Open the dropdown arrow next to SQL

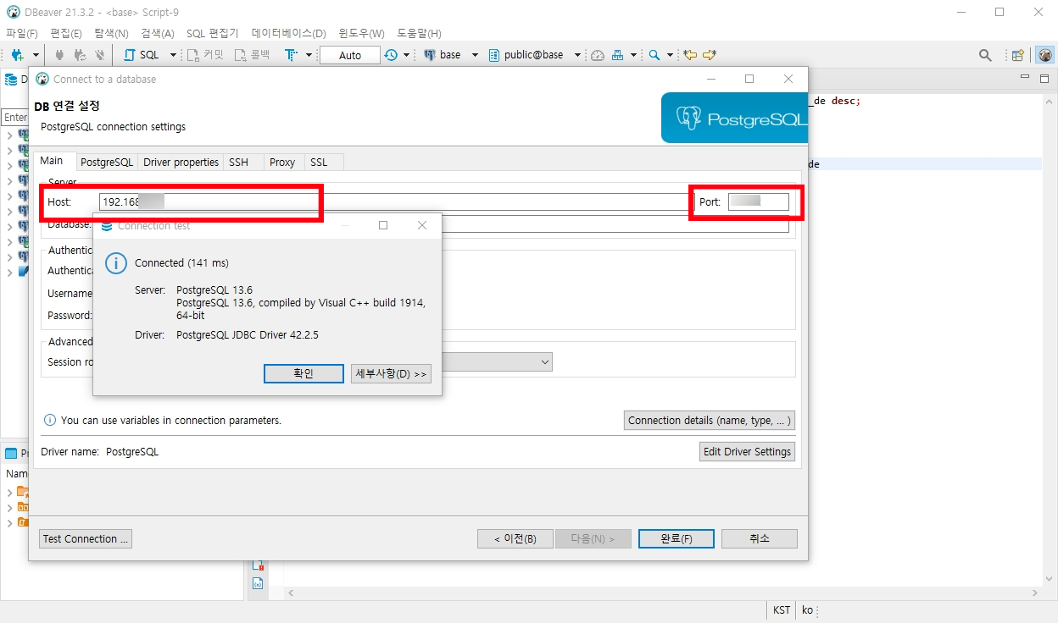(174, 55)
